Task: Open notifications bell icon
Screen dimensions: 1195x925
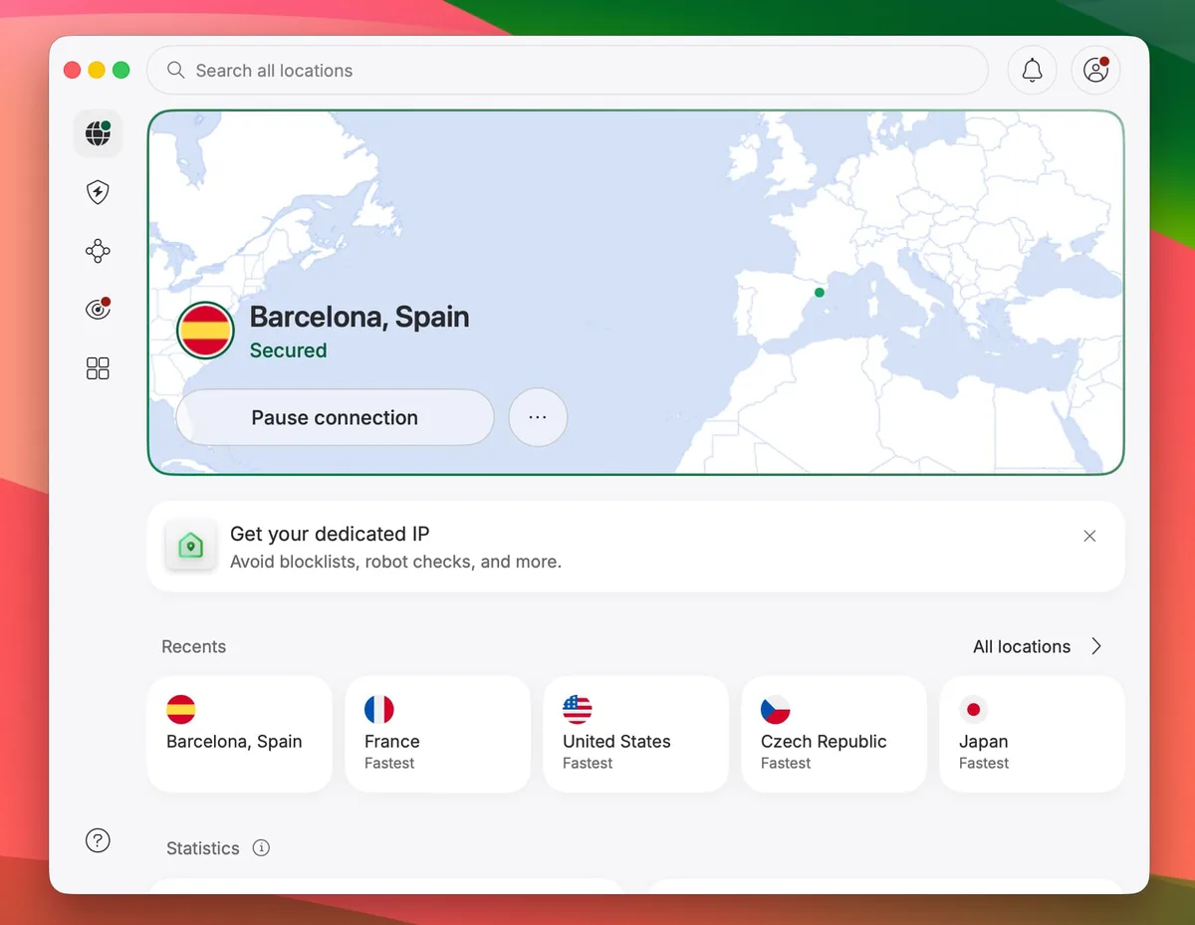Action: (1033, 71)
